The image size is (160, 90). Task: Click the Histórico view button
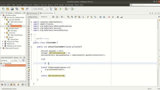[x=44, y=17]
